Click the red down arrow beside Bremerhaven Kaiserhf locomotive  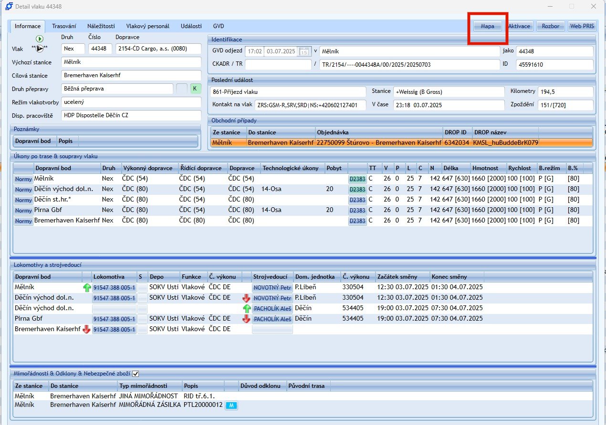pos(87,329)
